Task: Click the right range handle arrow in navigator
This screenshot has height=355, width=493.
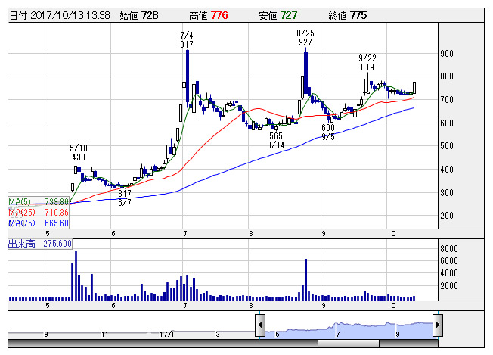Action: click(437, 326)
